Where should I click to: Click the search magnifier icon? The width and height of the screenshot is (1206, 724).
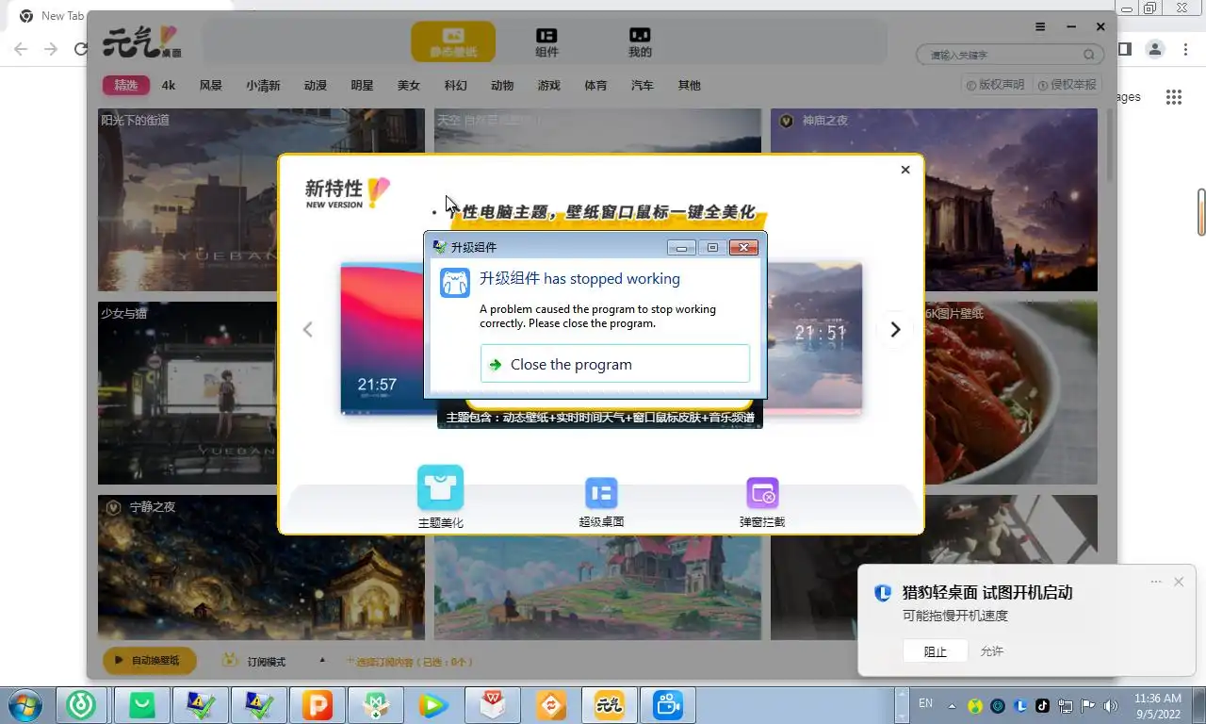(1089, 55)
